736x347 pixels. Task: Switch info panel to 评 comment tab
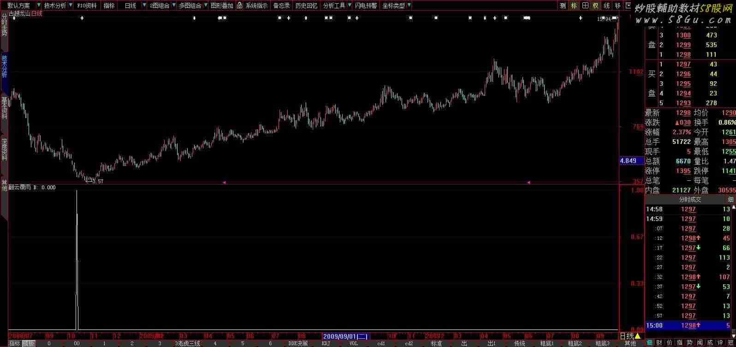pos(720,343)
